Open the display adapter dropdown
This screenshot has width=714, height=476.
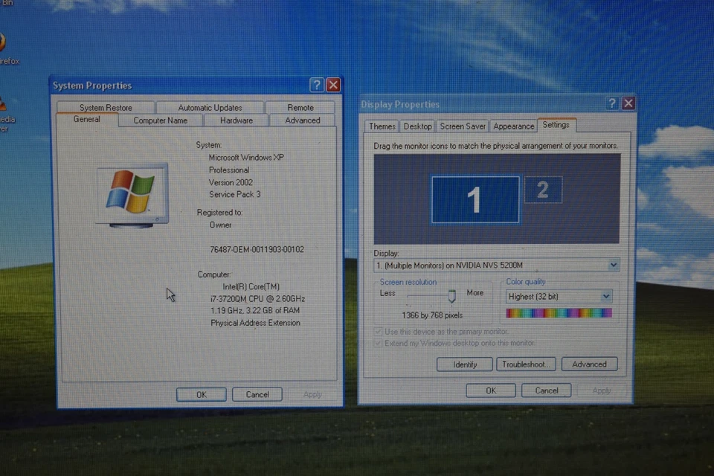[613, 265]
